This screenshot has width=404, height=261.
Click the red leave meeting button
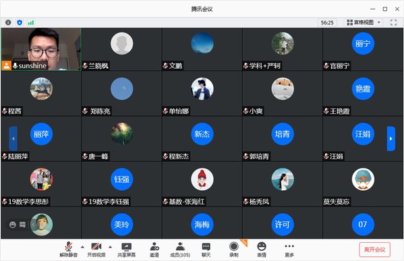tap(374, 250)
